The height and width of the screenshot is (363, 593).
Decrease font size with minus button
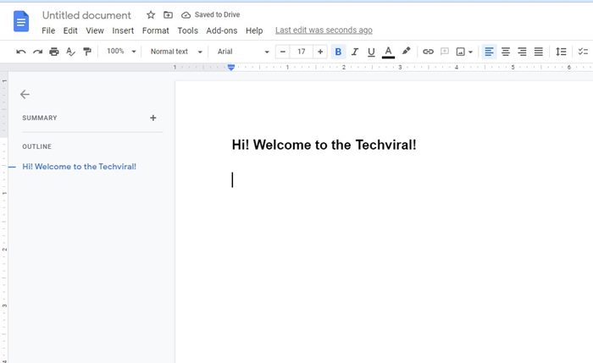[x=282, y=52]
